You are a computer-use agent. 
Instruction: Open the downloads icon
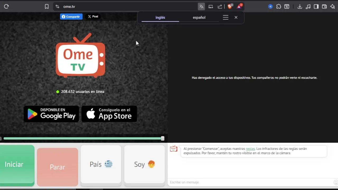tap(300, 7)
